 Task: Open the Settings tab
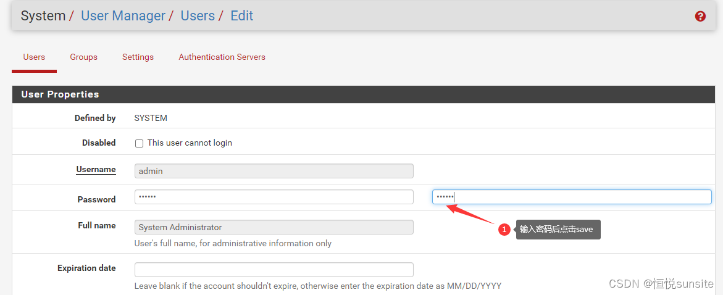138,57
